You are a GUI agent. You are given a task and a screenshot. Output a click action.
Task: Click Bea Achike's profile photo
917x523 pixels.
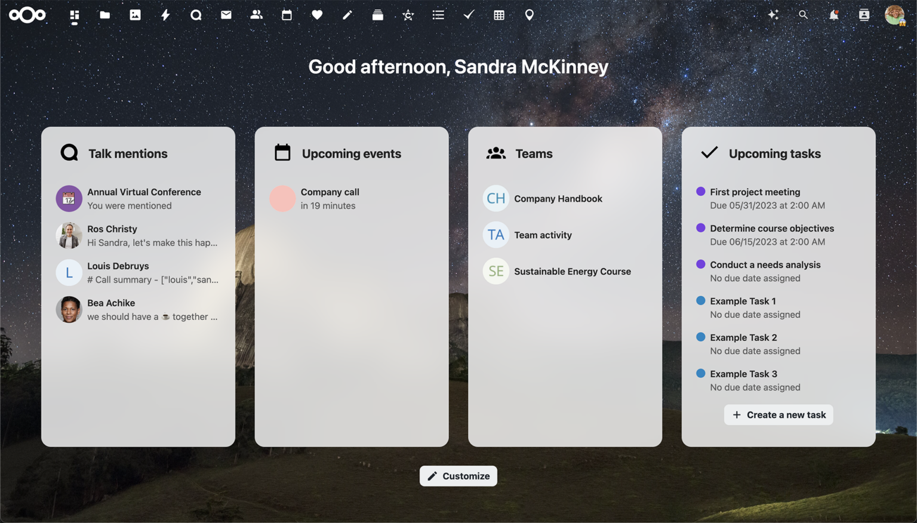tap(69, 310)
